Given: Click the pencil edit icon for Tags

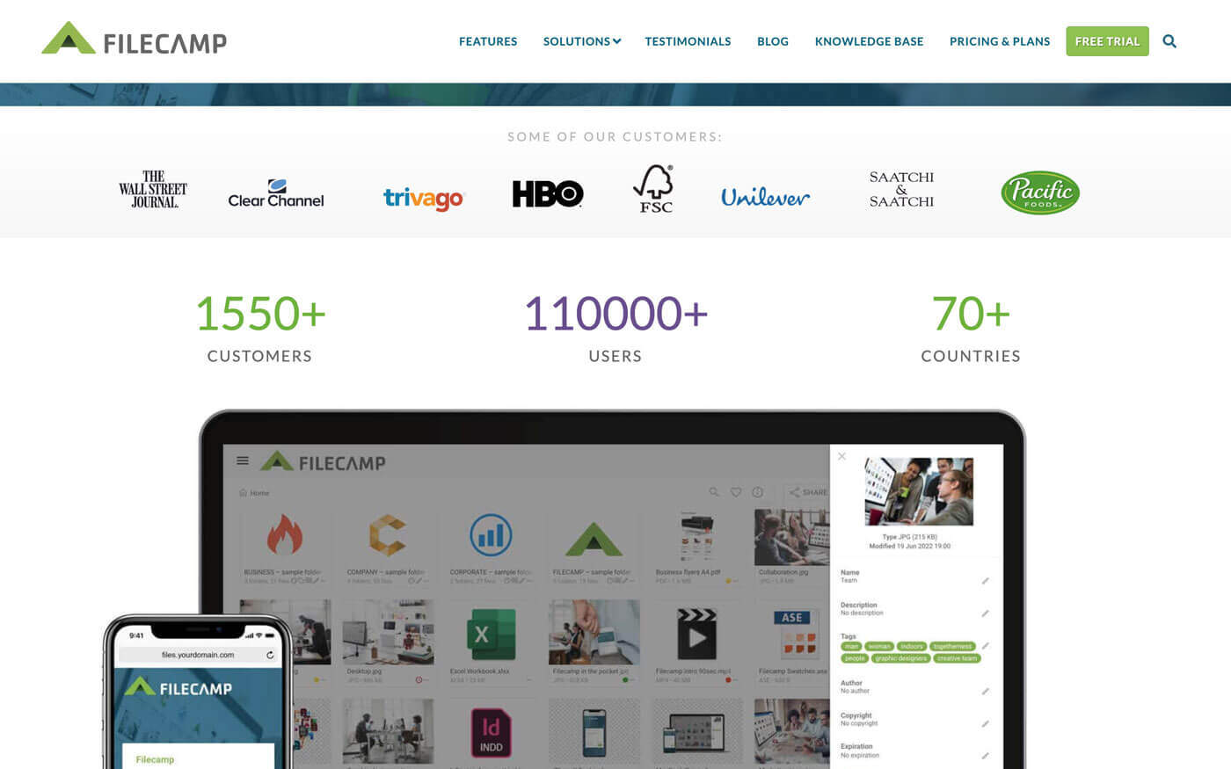Looking at the screenshot, I should point(985,646).
